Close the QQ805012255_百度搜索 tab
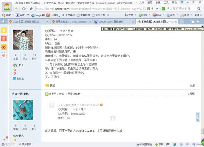The image size is (204, 147). [x=133, y=22]
